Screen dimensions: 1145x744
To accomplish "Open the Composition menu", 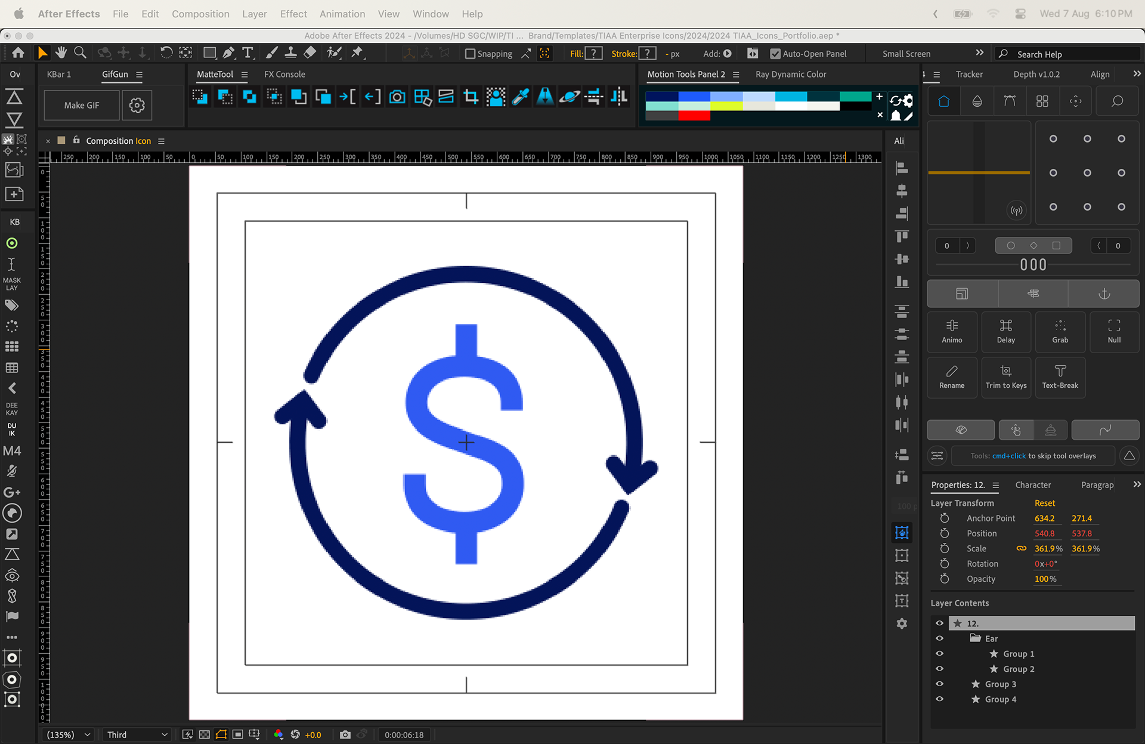I will (x=200, y=14).
